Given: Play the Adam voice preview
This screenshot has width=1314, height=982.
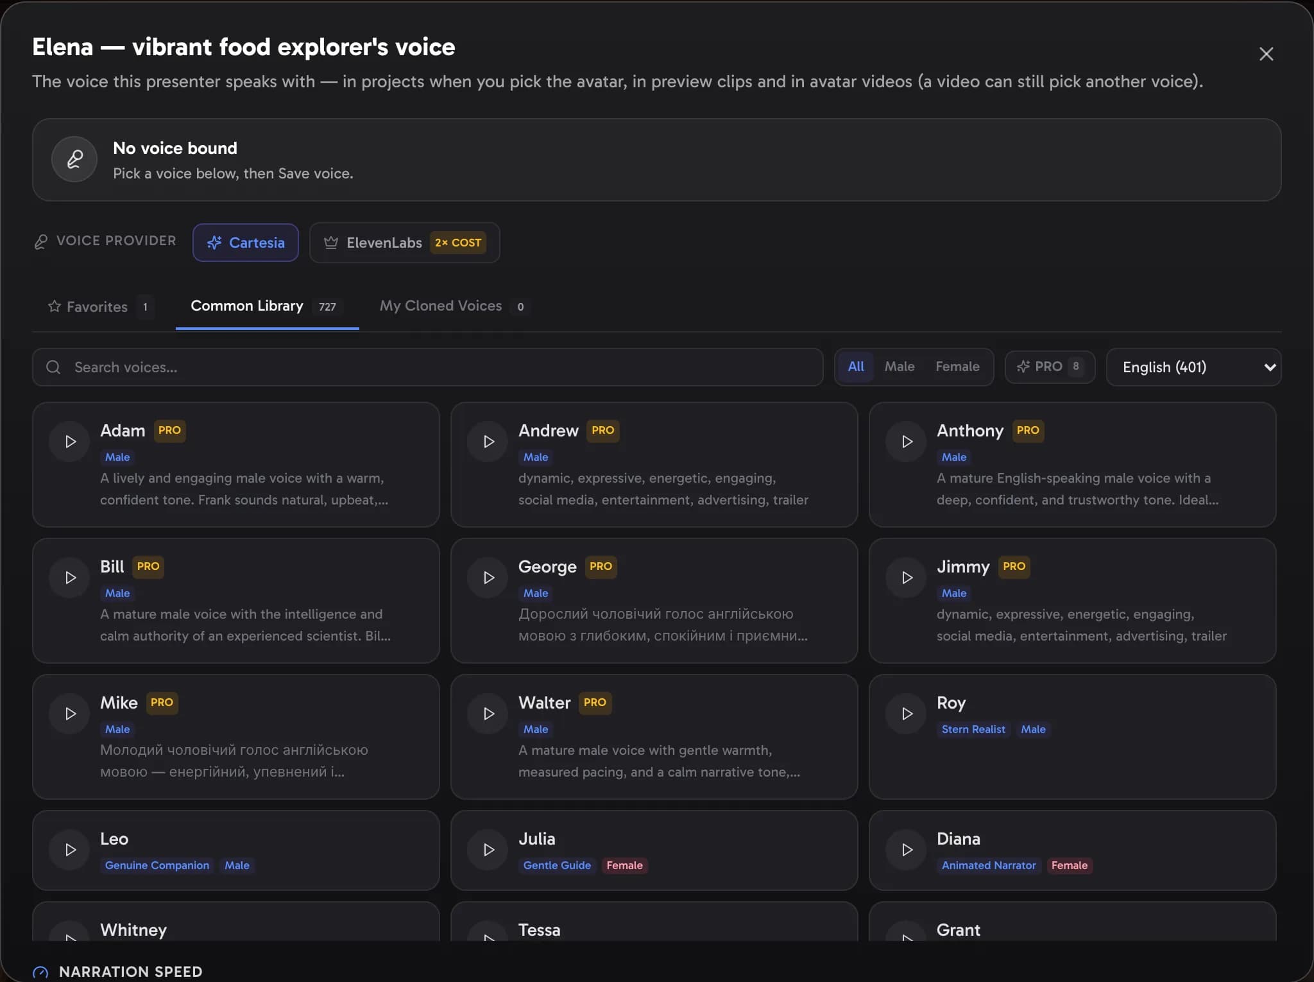Looking at the screenshot, I should (x=69, y=442).
